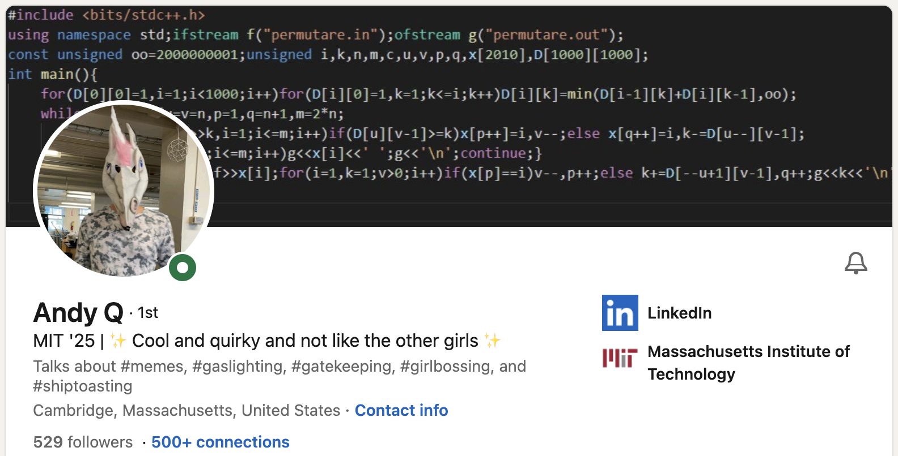Open the LinkedIn company logo

[620, 313]
